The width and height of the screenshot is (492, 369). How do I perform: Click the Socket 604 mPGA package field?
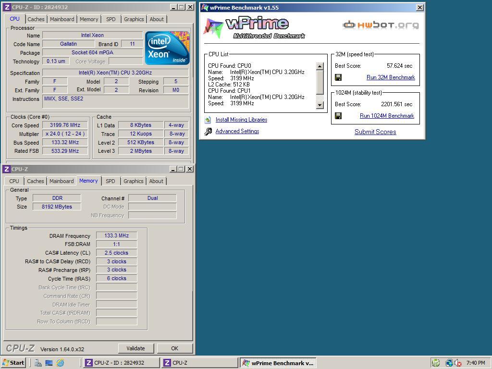92,52
